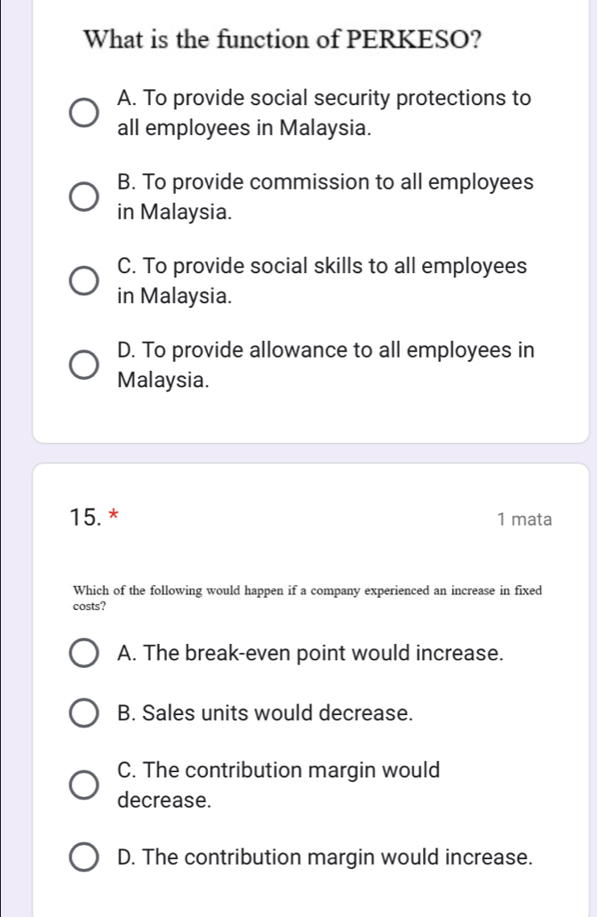Choose radio button for contribution margin would increase
Screen dimensions: 597x917
[85, 858]
